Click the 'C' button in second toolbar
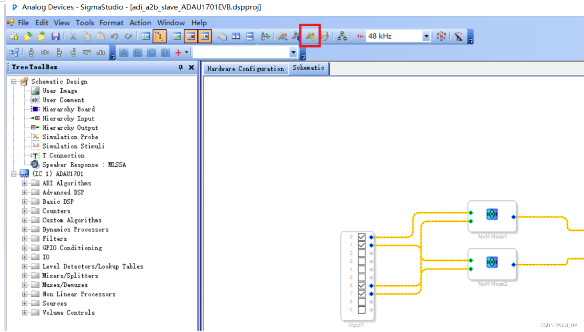Screen dimensions: 584x332 click(x=151, y=53)
